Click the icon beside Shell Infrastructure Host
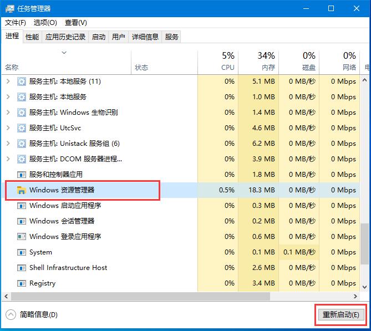This screenshot has height=331, width=371. pyautogui.click(x=22, y=268)
